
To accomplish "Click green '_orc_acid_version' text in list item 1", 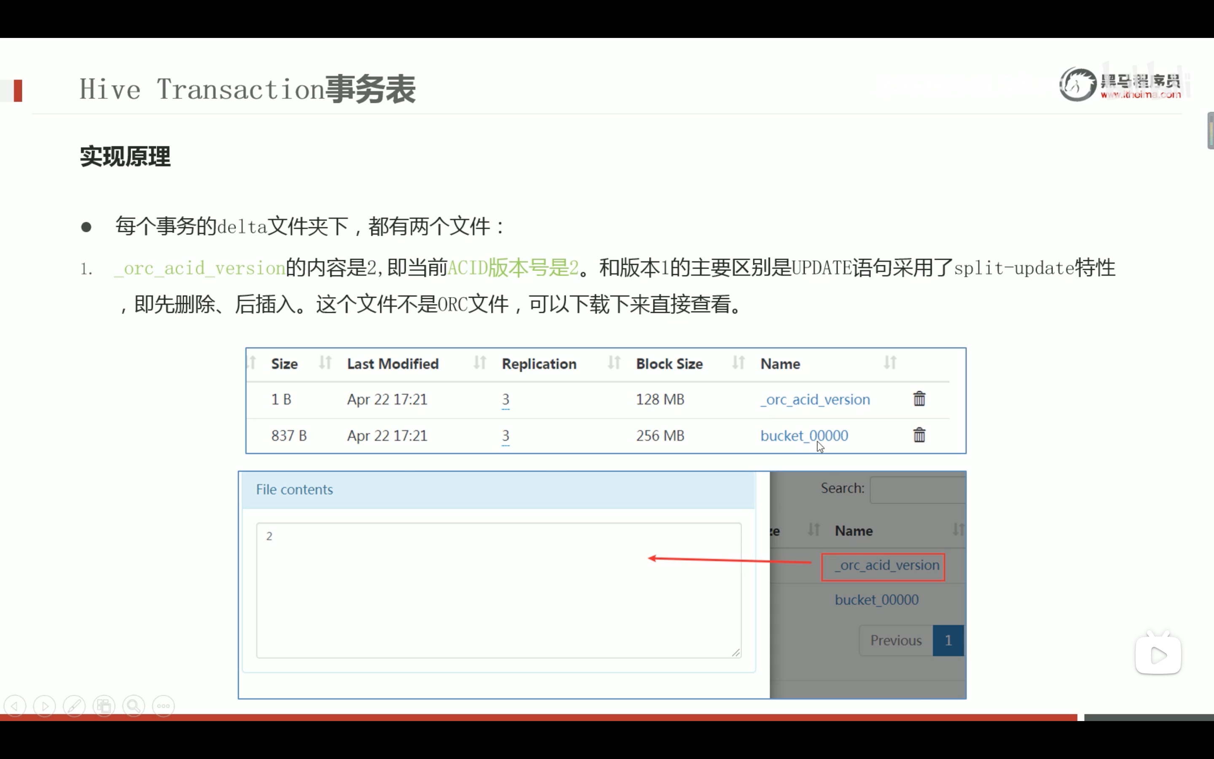I will (200, 268).
